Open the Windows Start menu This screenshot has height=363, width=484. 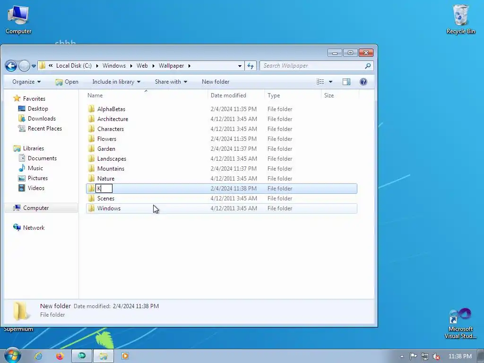point(12,355)
